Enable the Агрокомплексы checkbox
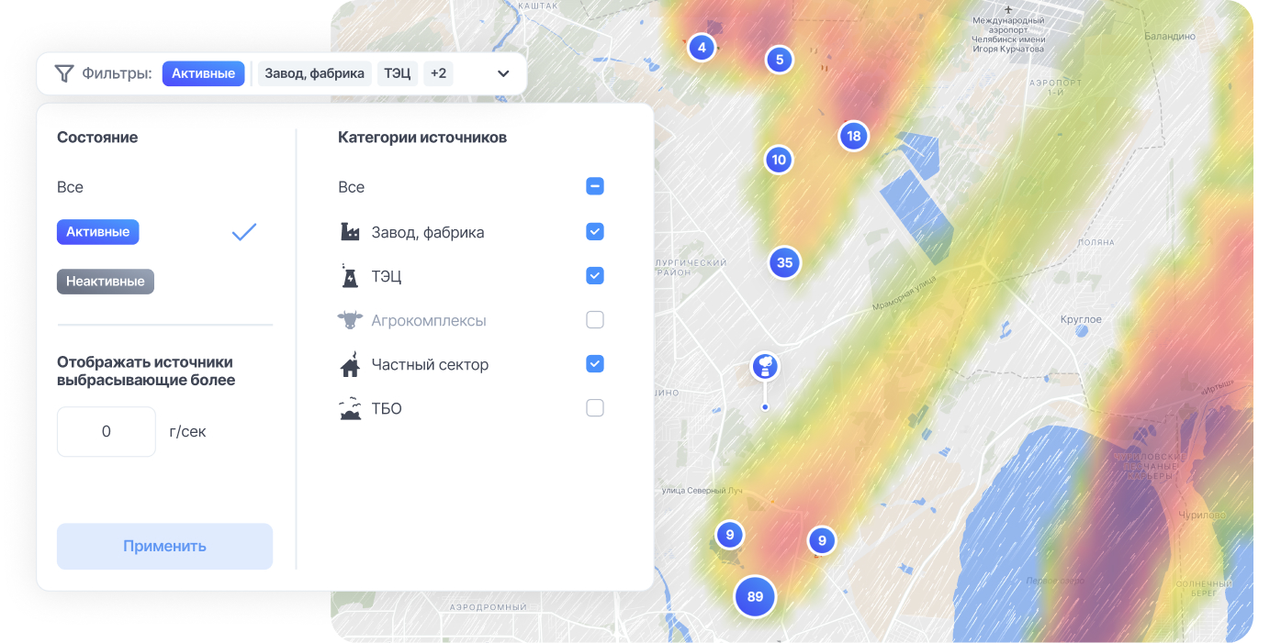Image resolution: width=1281 pixels, height=643 pixels. pos(595,320)
